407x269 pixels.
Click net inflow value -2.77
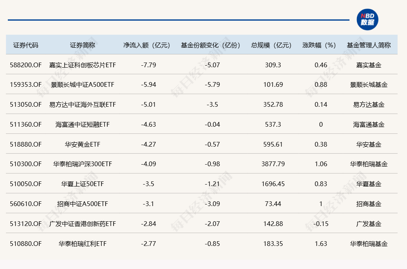[x=148, y=244]
